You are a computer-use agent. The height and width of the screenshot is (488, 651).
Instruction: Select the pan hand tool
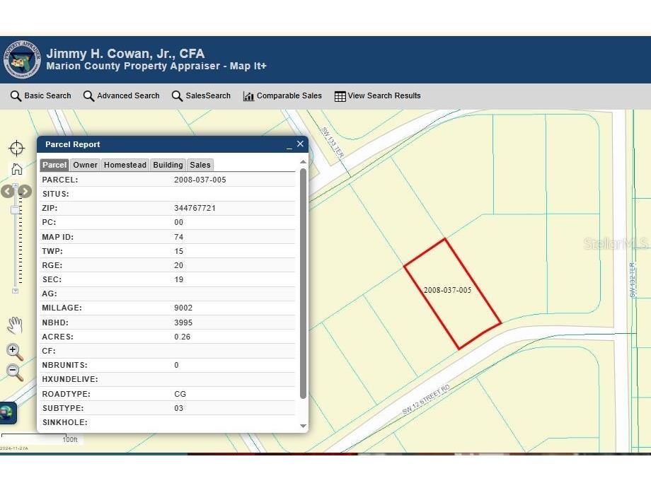[15, 325]
